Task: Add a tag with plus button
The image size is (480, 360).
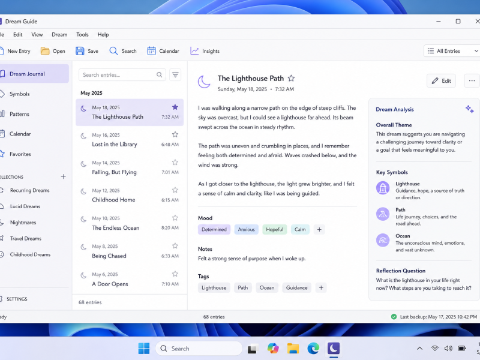Action: pos(321,287)
